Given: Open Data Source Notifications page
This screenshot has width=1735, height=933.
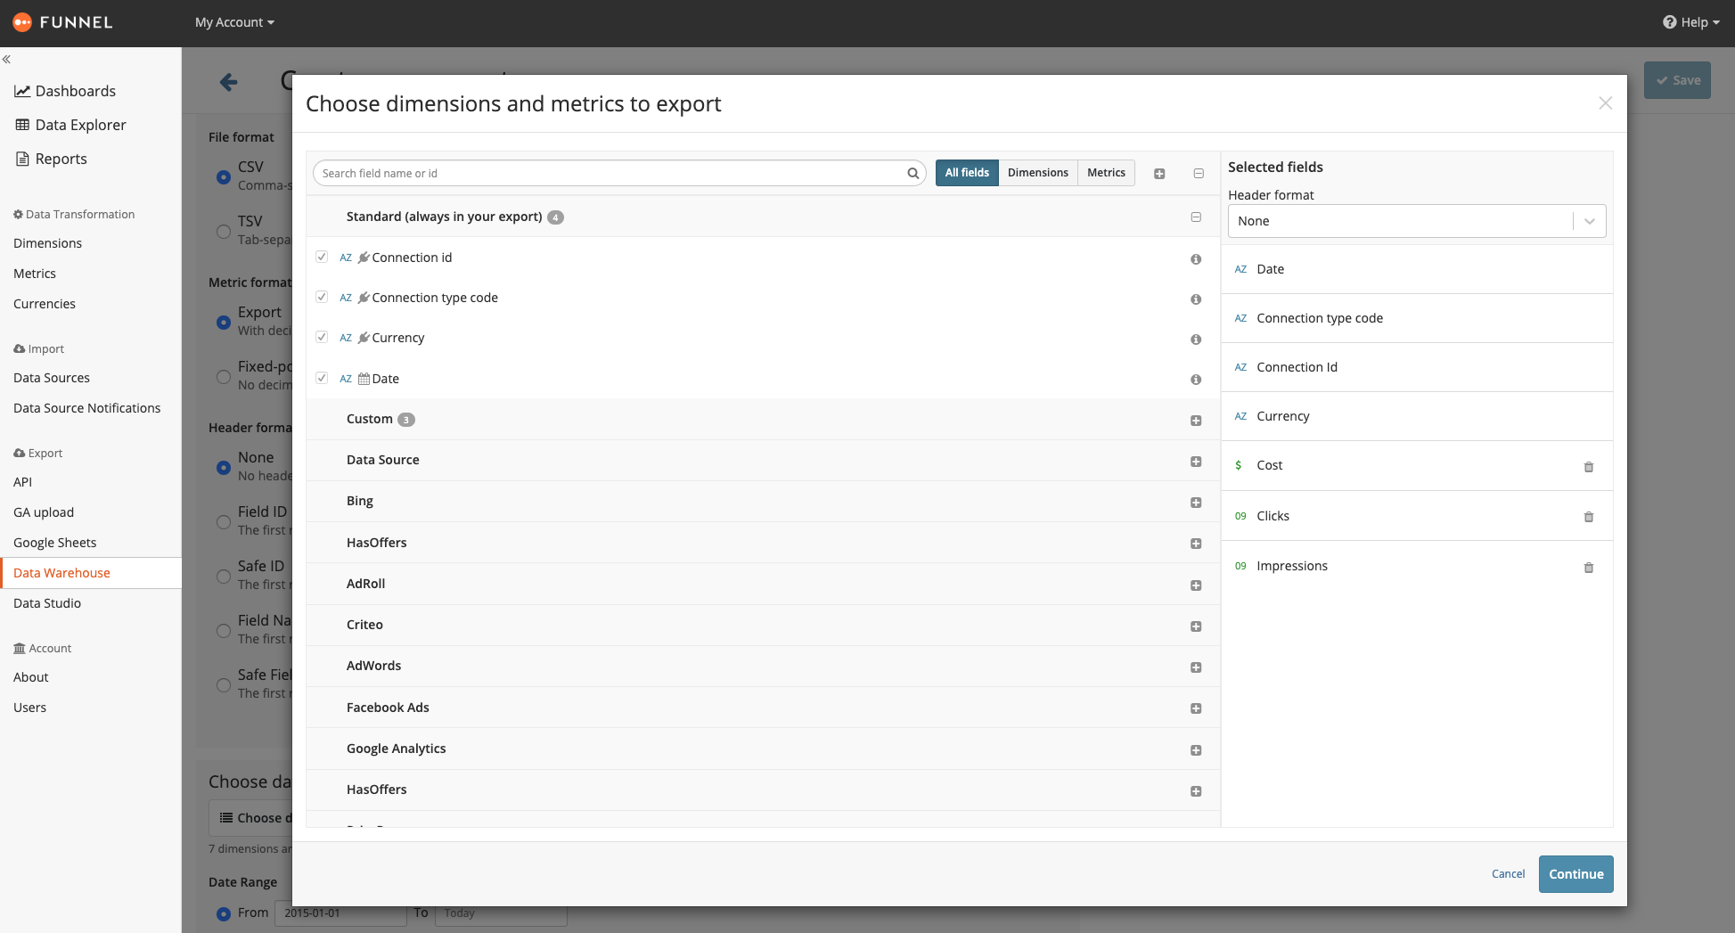Looking at the screenshot, I should click(86, 408).
